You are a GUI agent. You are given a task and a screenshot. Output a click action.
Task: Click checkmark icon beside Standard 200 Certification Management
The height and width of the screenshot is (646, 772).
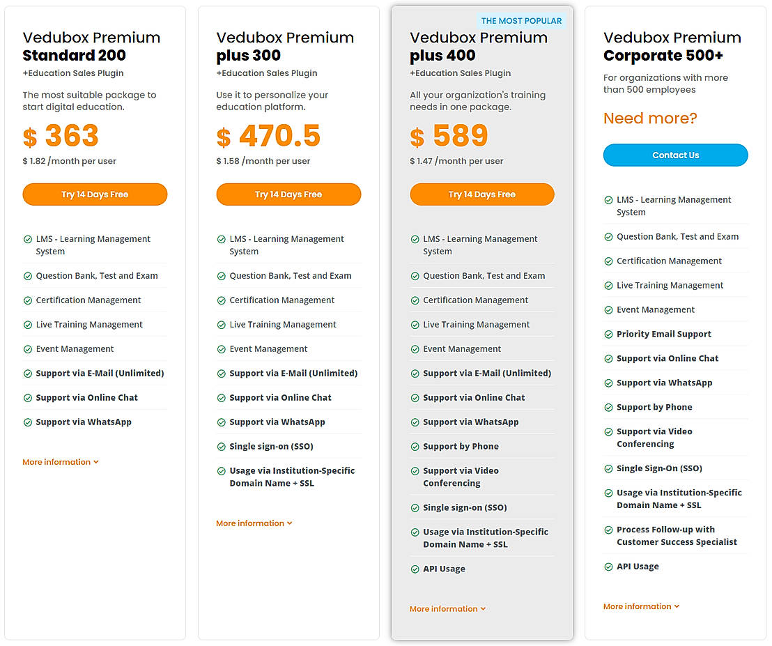[x=28, y=300]
